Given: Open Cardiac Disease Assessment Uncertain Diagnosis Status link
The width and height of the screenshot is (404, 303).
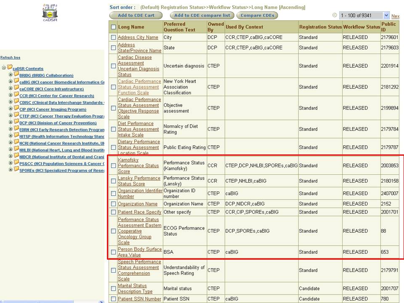Looking at the screenshot, I should click(138, 66).
